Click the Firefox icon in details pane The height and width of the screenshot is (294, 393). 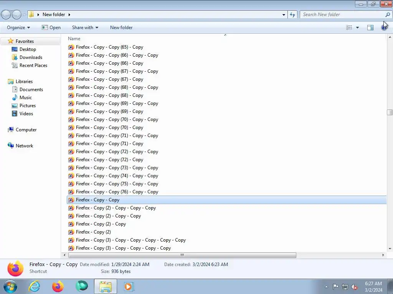pos(15,268)
